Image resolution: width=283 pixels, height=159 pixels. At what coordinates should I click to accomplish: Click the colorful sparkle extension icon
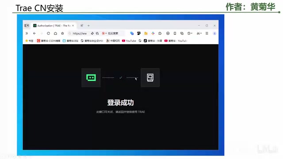point(153,34)
